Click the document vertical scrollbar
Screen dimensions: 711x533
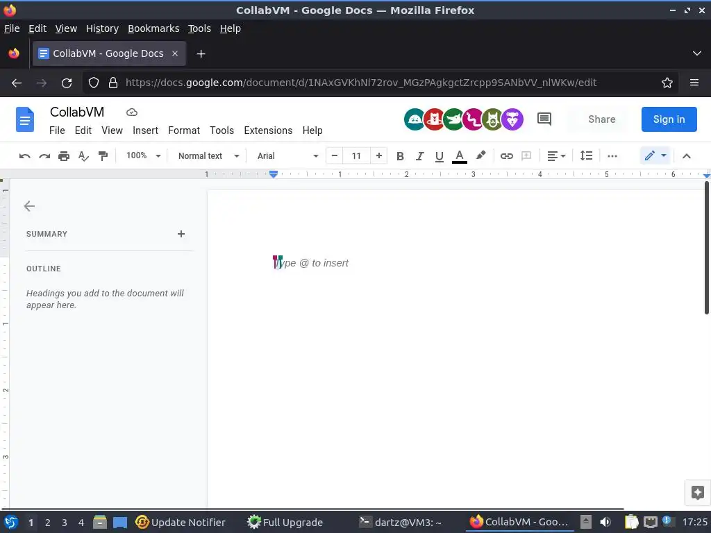click(x=706, y=247)
